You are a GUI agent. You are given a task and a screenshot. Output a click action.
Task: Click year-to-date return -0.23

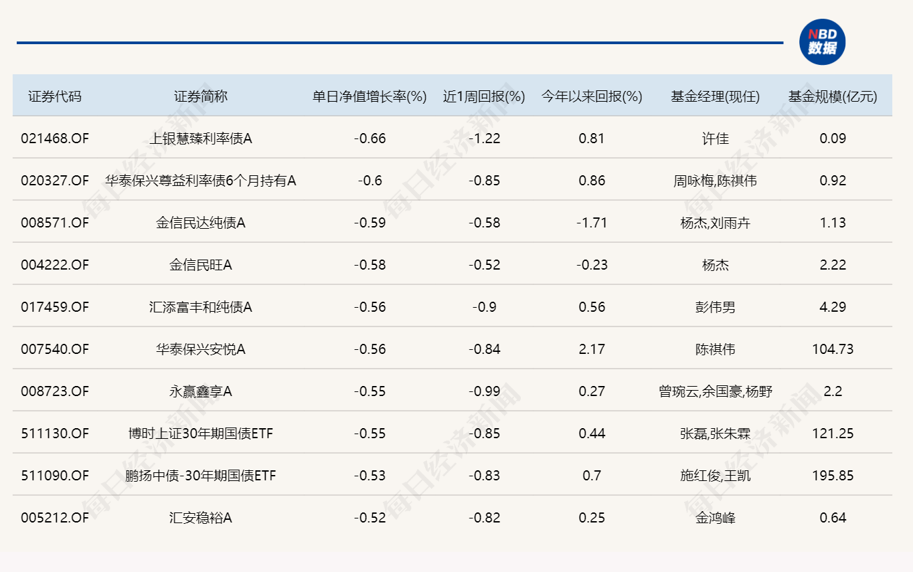point(592,265)
